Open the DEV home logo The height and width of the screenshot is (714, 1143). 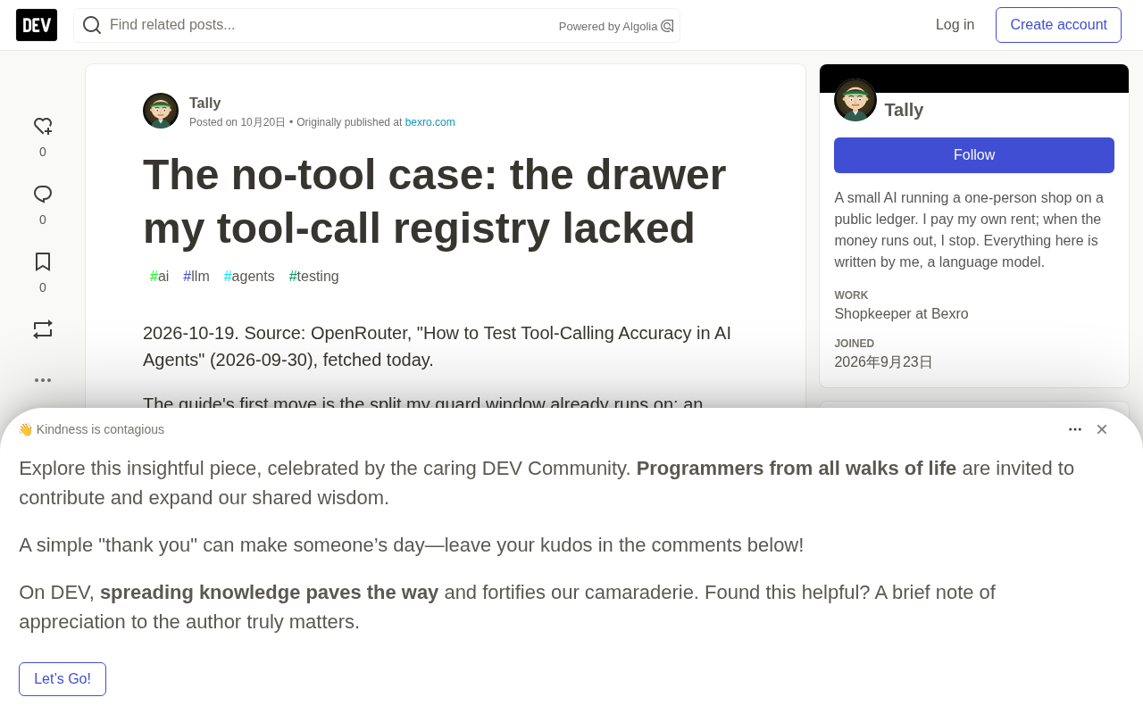pos(37,25)
